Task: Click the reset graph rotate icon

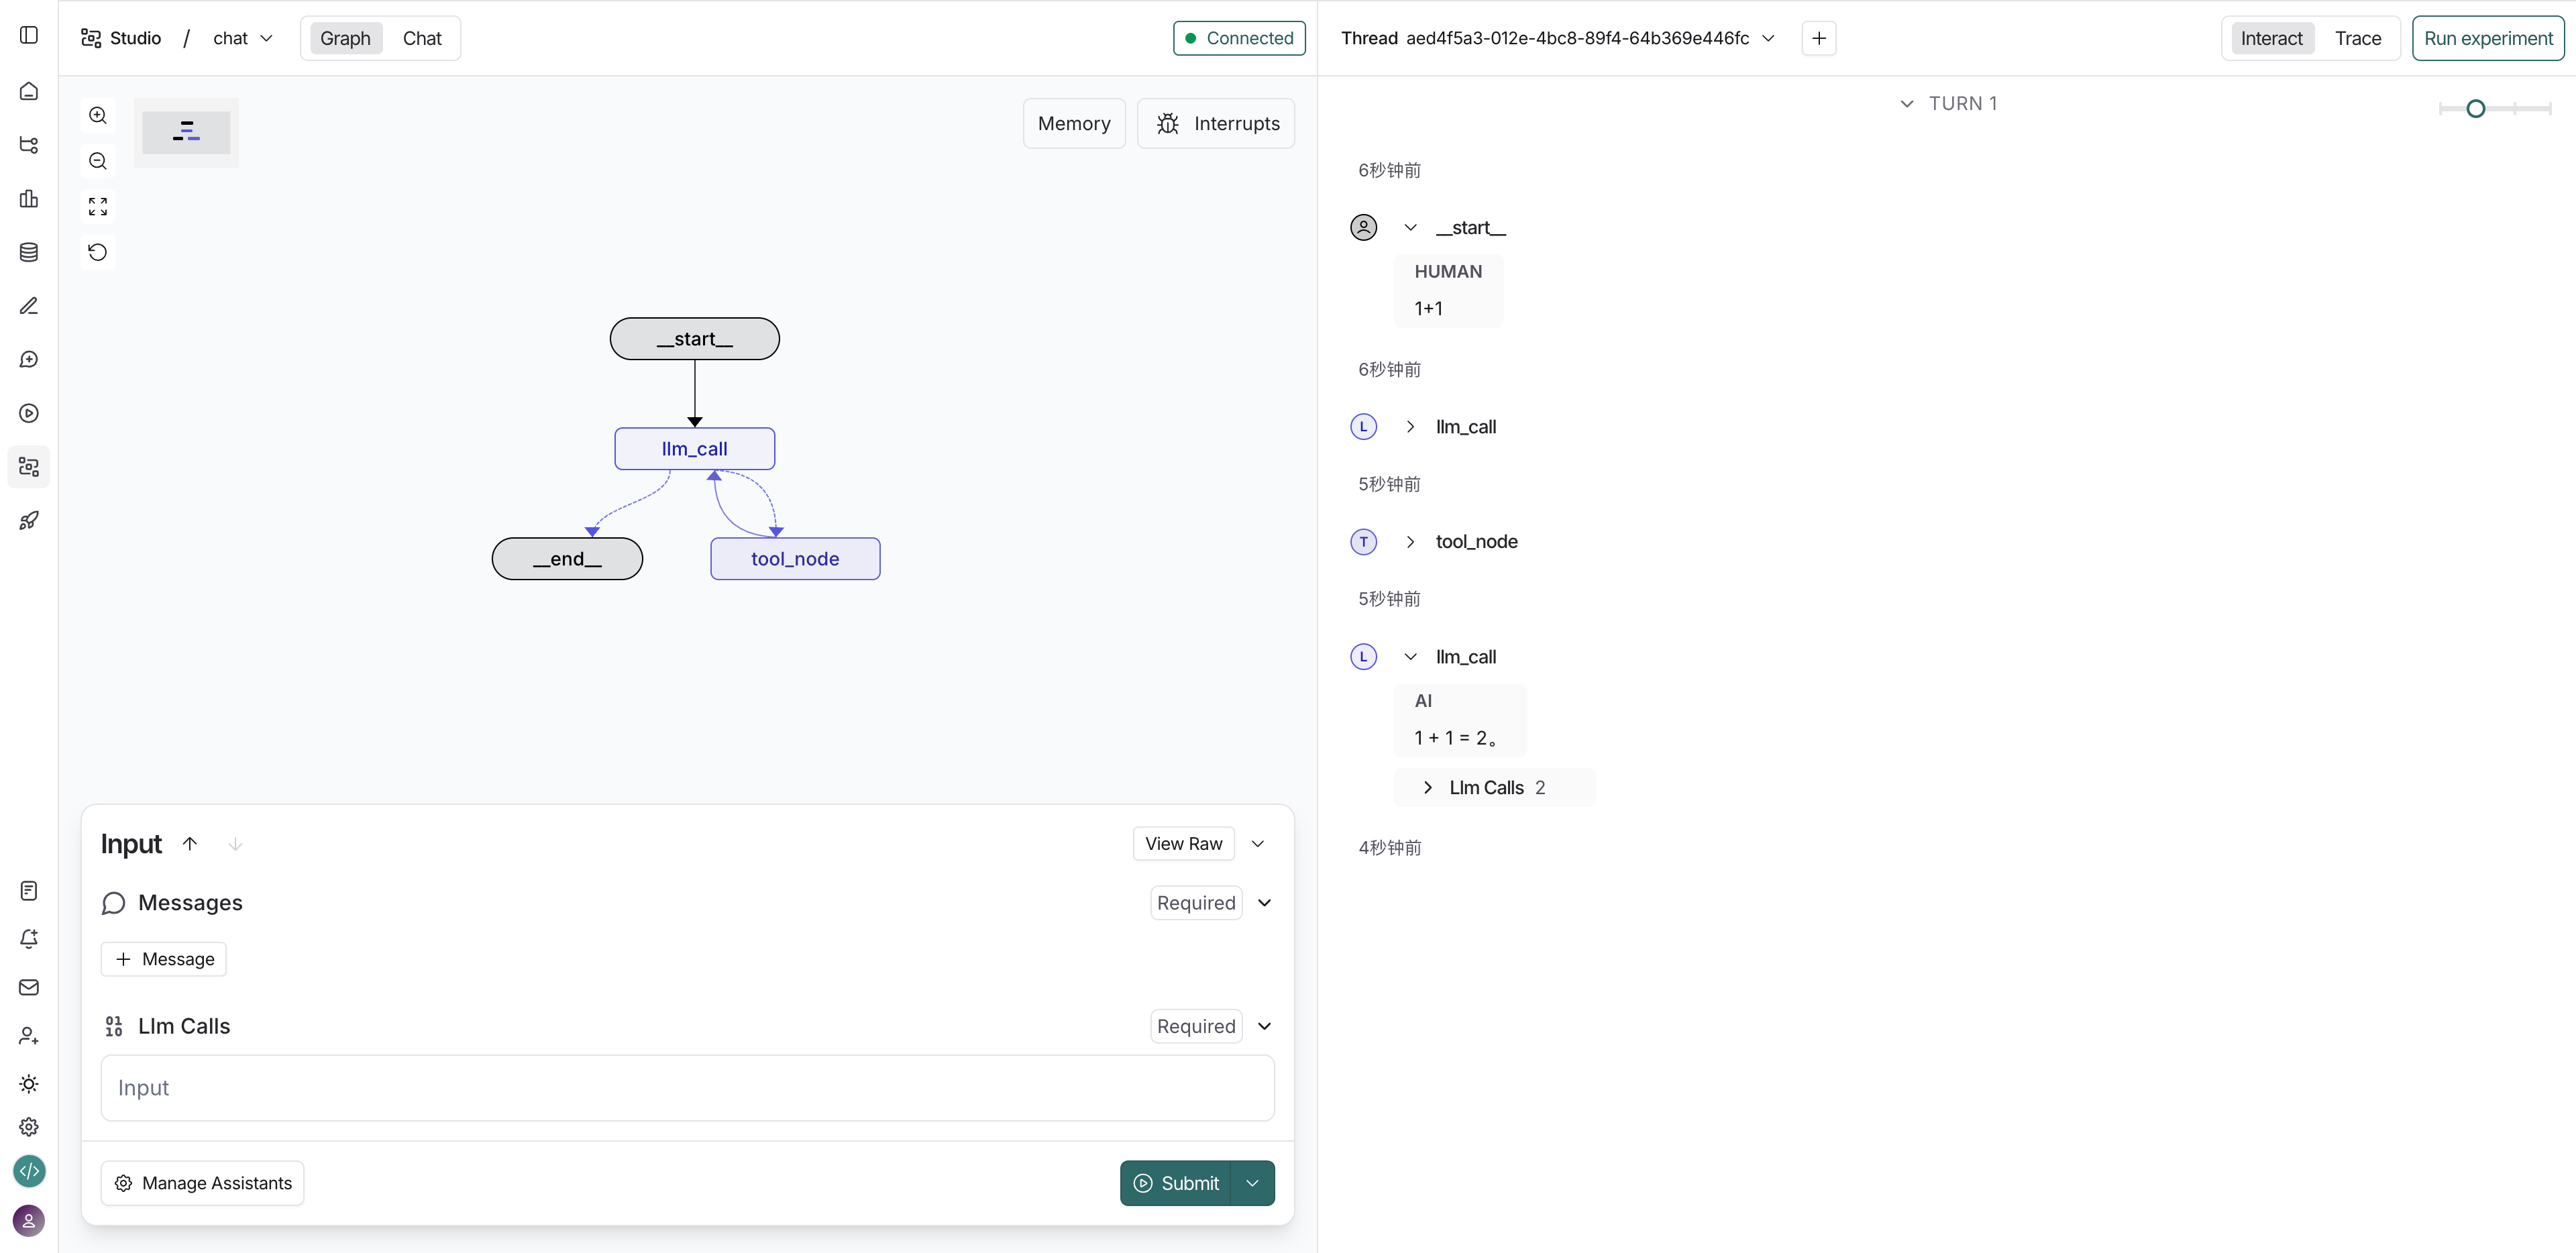Action: pyautogui.click(x=98, y=252)
